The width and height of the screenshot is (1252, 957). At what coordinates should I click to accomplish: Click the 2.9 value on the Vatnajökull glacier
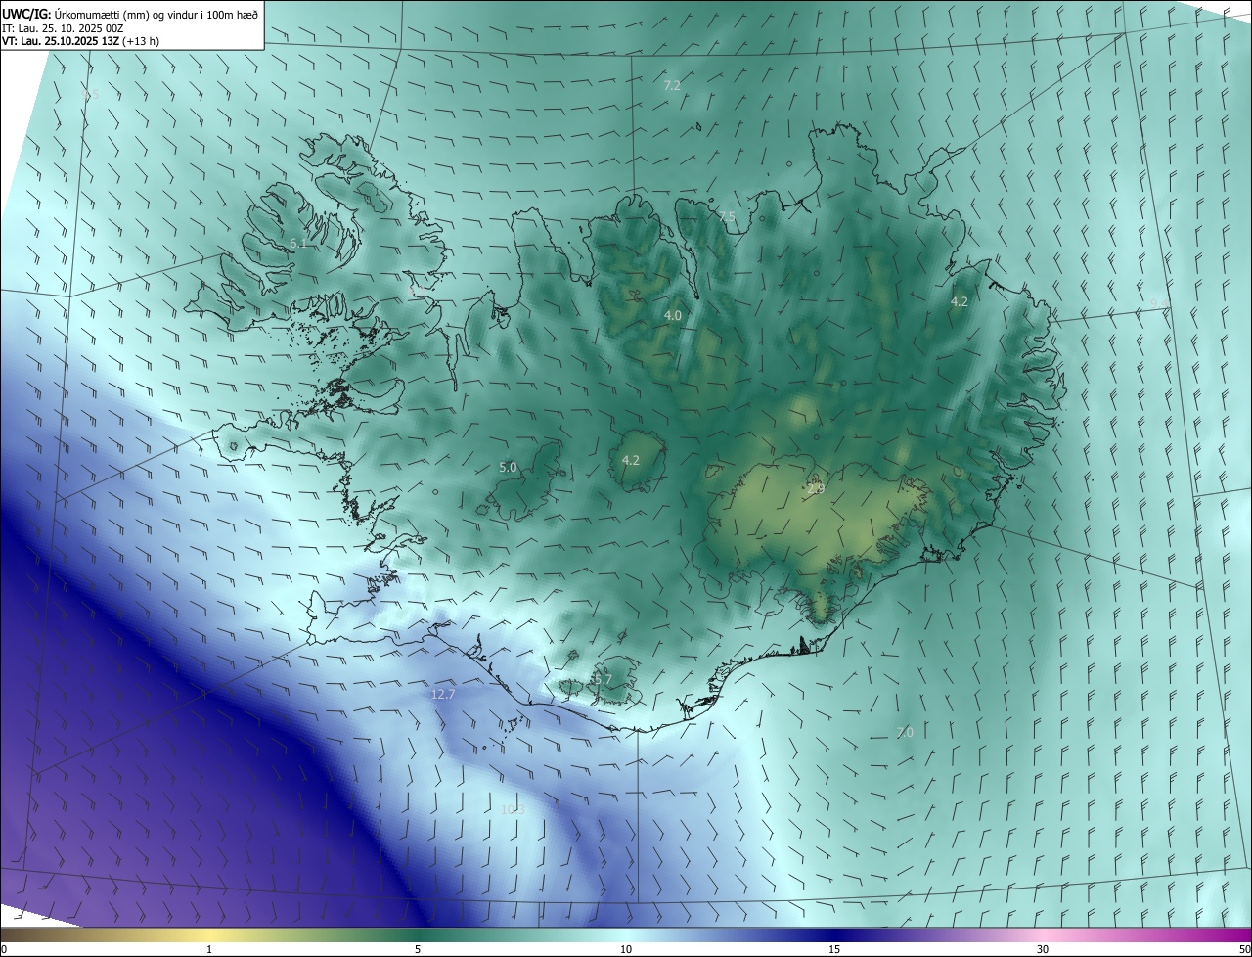pos(816,488)
